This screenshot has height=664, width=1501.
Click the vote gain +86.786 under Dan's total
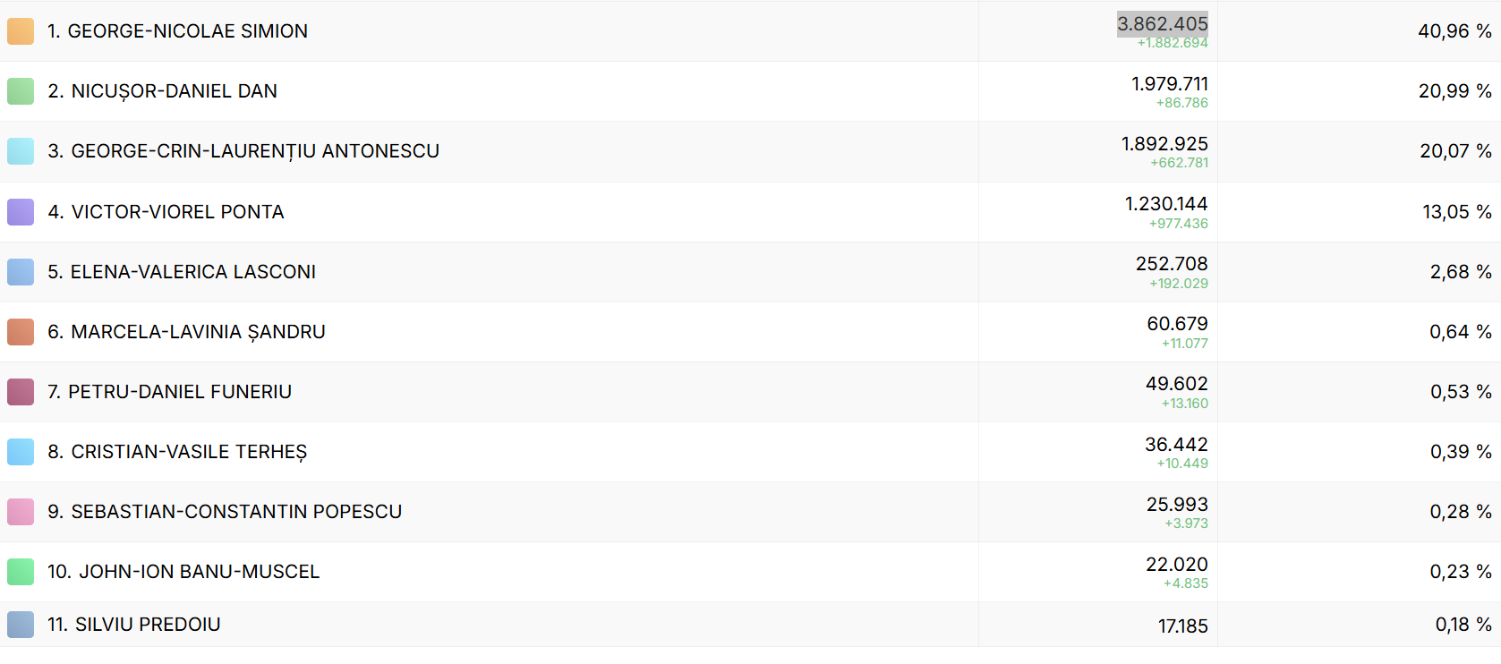[x=1181, y=103]
